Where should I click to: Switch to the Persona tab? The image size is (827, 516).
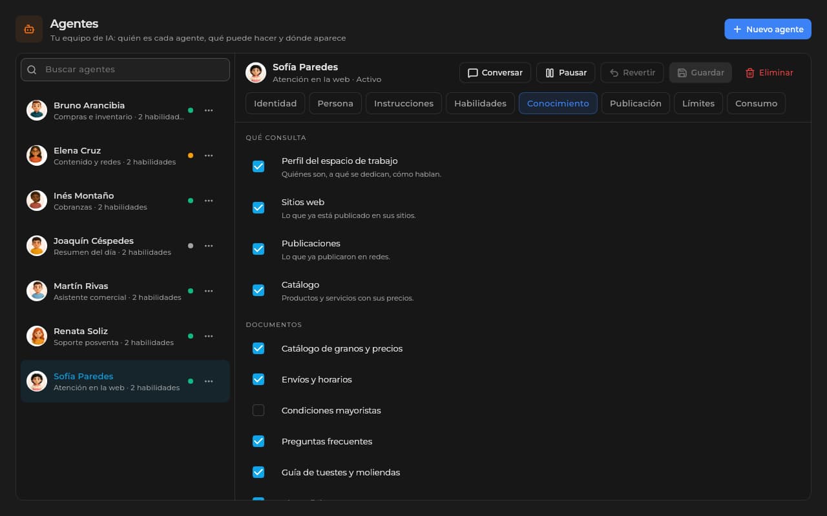point(335,103)
